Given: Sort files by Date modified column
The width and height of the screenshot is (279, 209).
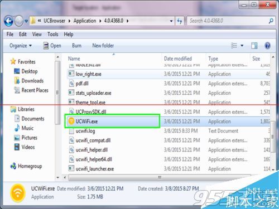Looking at the screenshot, I should coord(178,59).
